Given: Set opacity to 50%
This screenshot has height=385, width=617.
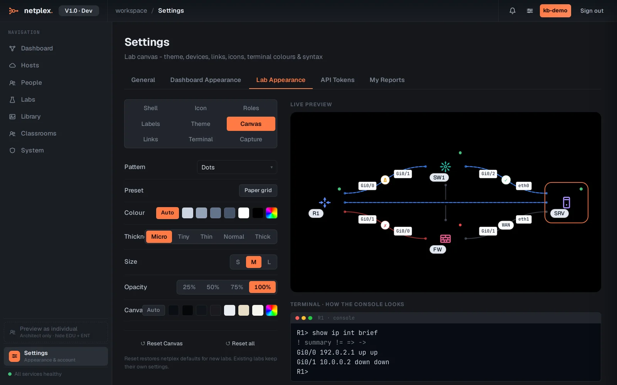Looking at the screenshot, I should pos(213,287).
